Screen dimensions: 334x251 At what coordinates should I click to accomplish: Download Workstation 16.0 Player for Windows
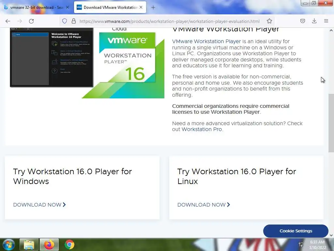39,205
